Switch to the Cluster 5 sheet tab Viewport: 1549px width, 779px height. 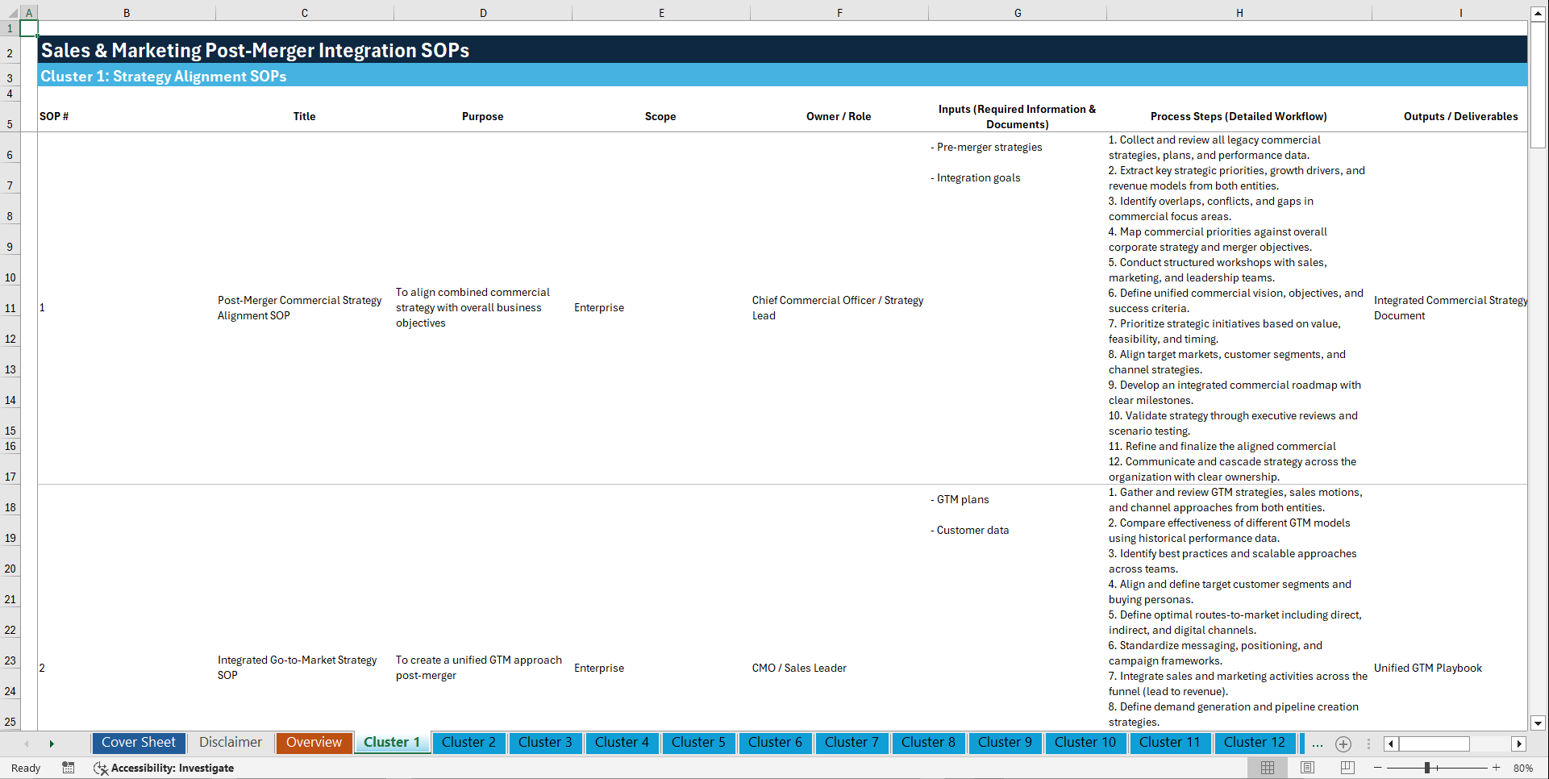[698, 743]
